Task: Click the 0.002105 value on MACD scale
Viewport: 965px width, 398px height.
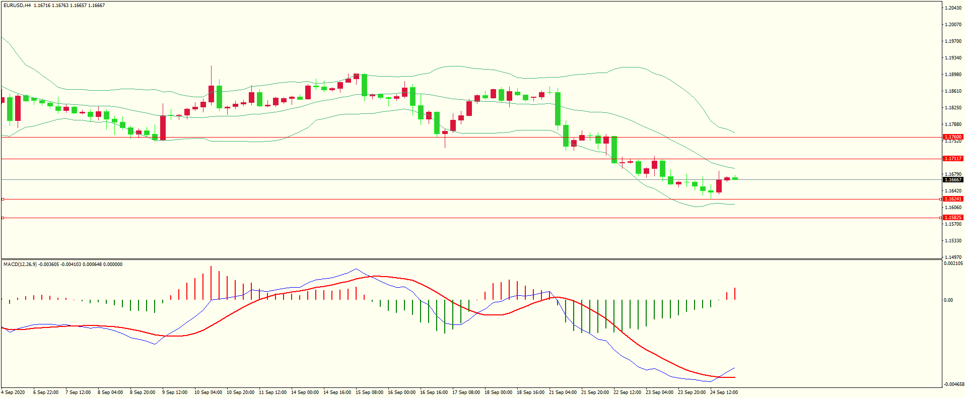Action: coord(953,263)
